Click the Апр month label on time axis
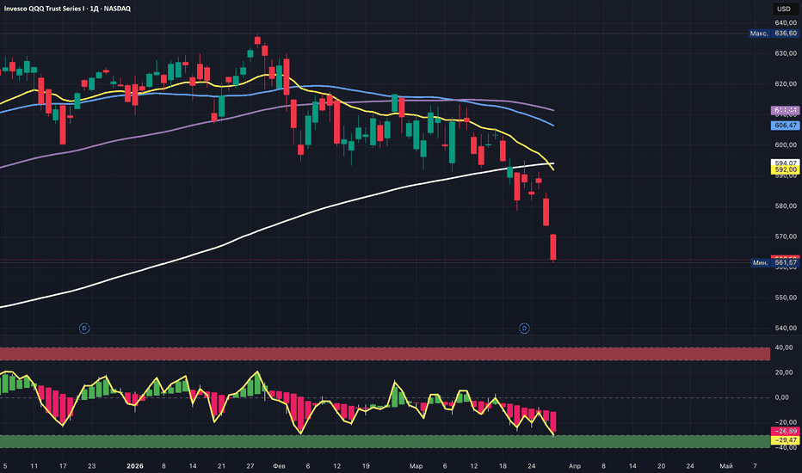Viewport: 802px width, 473px height. point(575,464)
